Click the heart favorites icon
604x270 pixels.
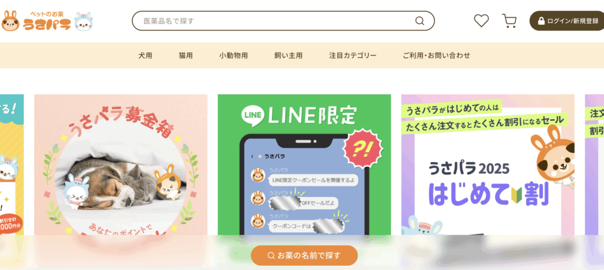pyautogui.click(x=481, y=21)
